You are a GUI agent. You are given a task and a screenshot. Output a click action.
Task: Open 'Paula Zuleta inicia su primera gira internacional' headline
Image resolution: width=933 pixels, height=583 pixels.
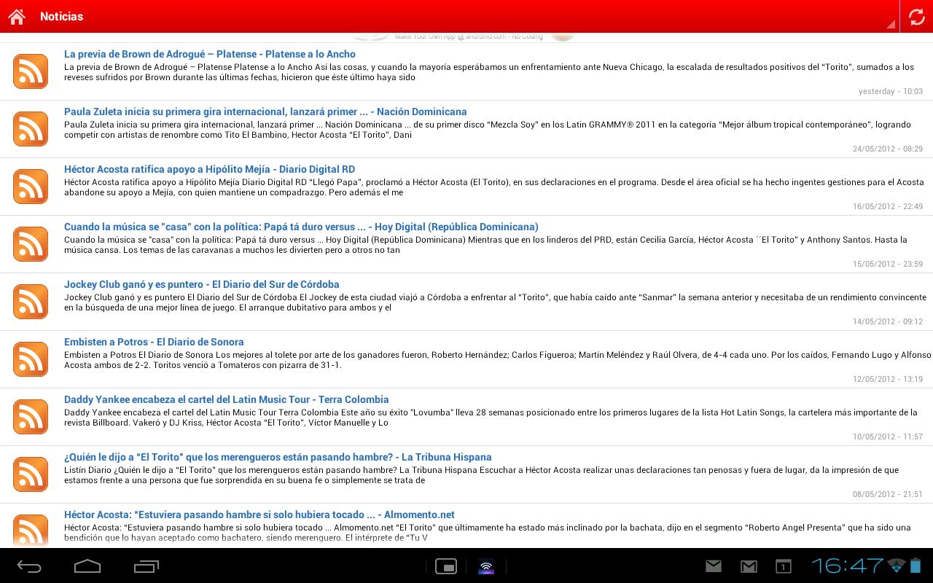coord(265,111)
